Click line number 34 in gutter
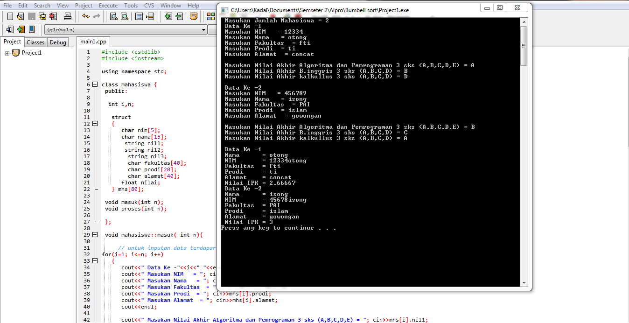This screenshot has height=323, width=629. pyautogui.click(x=87, y=267)
